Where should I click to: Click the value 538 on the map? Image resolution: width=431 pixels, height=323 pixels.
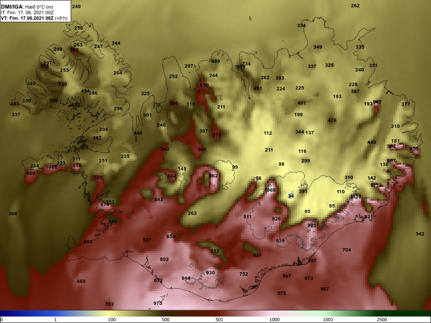click(x=44, y=66)
